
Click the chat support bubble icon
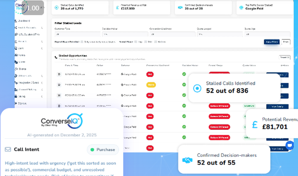[x=289, y=145]
